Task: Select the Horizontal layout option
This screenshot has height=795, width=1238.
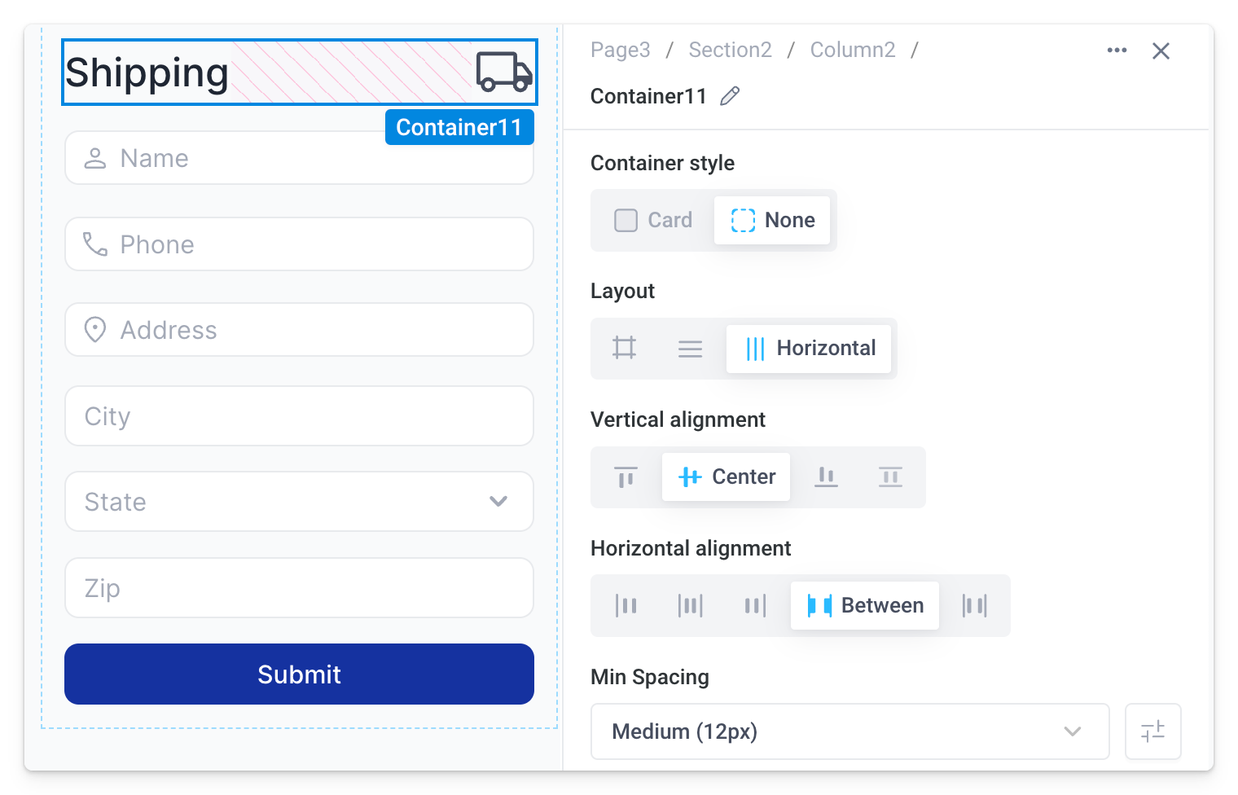Action: tap(809, 349)
